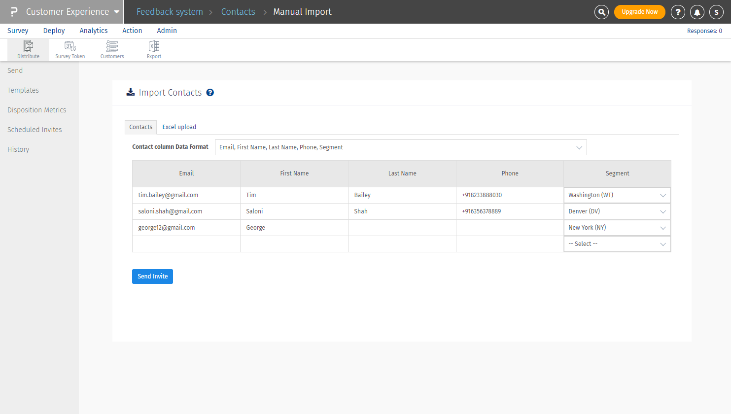The image size is (731, 414).
Task: Click the Upgrade Now button
Action: (x=639, y=12)
